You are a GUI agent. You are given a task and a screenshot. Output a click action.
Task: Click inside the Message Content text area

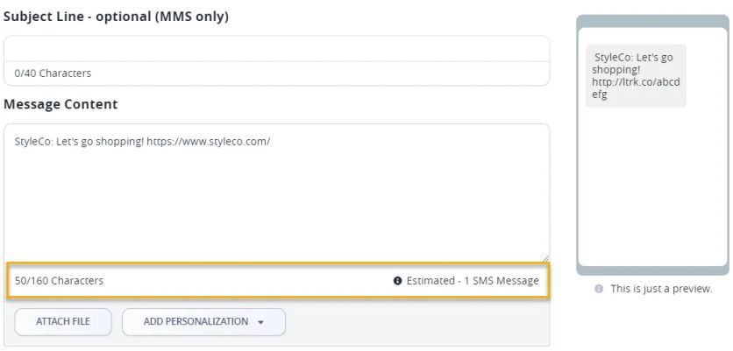[276, 201]
